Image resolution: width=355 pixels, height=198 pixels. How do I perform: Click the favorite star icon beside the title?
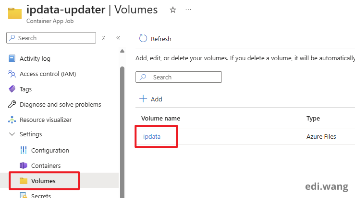173,10
